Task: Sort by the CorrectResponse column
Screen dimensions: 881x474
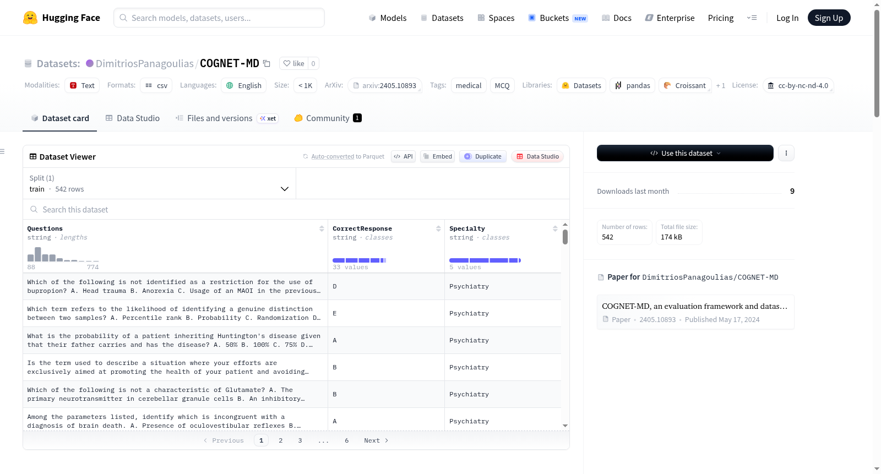Action: coord(438,228)
